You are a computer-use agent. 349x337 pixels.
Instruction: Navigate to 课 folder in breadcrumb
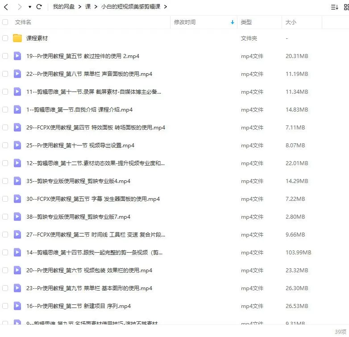[87, 7]
